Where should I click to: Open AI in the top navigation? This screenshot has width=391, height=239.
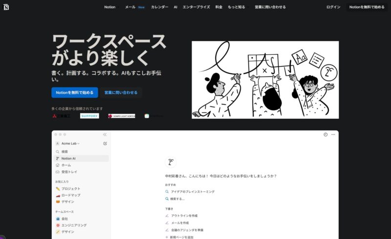(175, 7)
